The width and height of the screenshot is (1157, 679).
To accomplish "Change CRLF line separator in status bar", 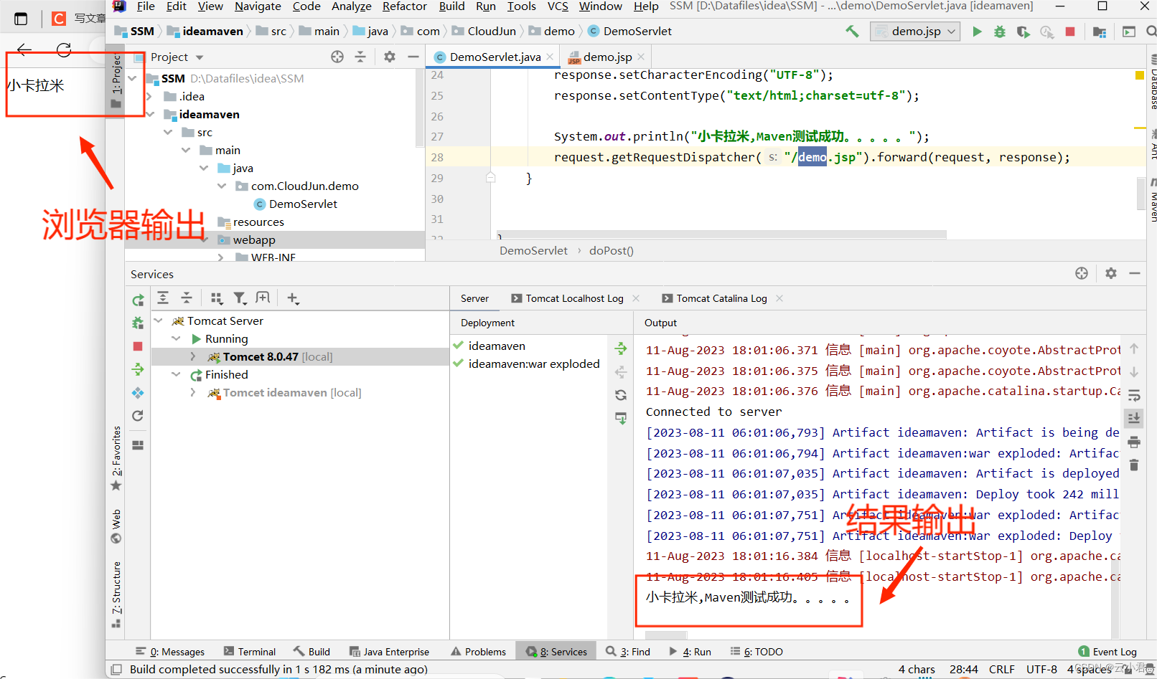I will tap(1001, 669).
